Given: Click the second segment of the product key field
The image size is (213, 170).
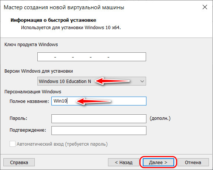Looking at the screenshot, I should pyautogui.click(x=64, y=57).
